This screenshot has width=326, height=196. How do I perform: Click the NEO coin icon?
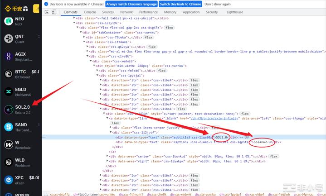[x=9, y=21]
